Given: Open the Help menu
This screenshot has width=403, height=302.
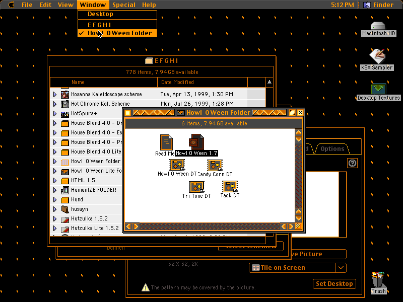Looking at the screenshot, I should tap(149, 5).
